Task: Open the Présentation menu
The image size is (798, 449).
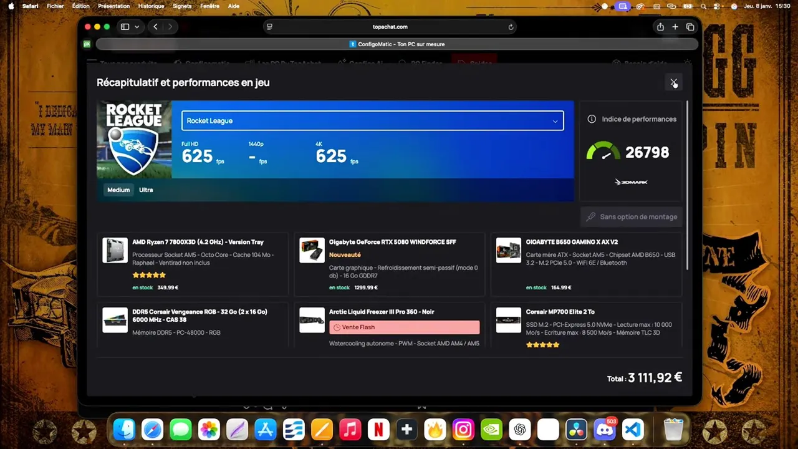Action: tap(114, 6)
